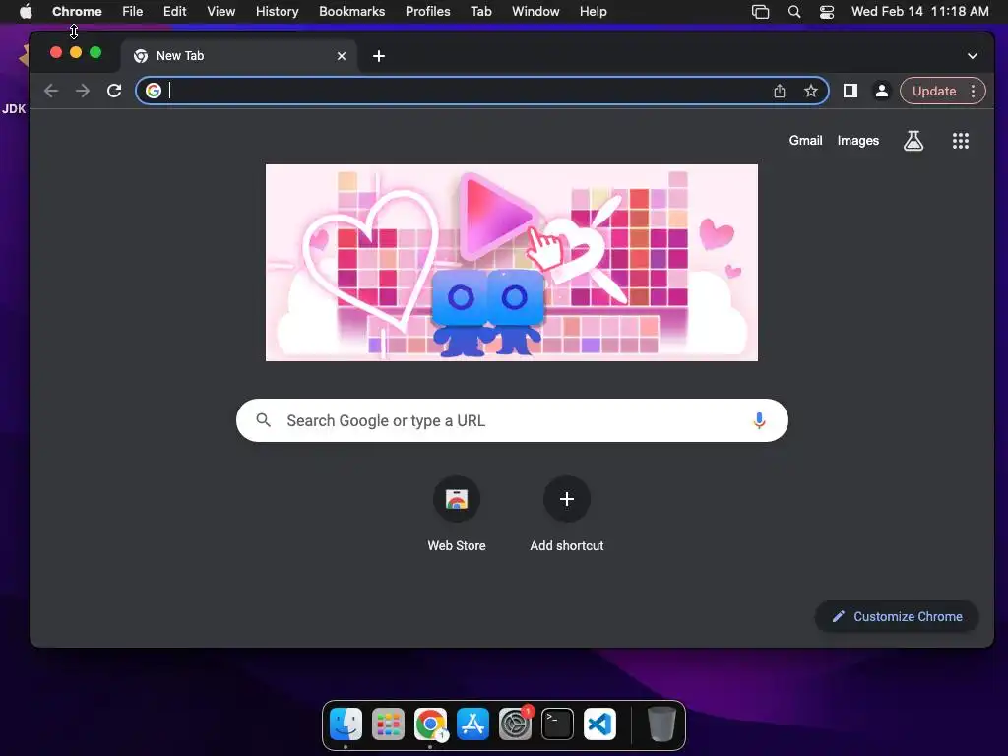
Task: Open Control Center in menu bar
Action: [x=826, y=11]
